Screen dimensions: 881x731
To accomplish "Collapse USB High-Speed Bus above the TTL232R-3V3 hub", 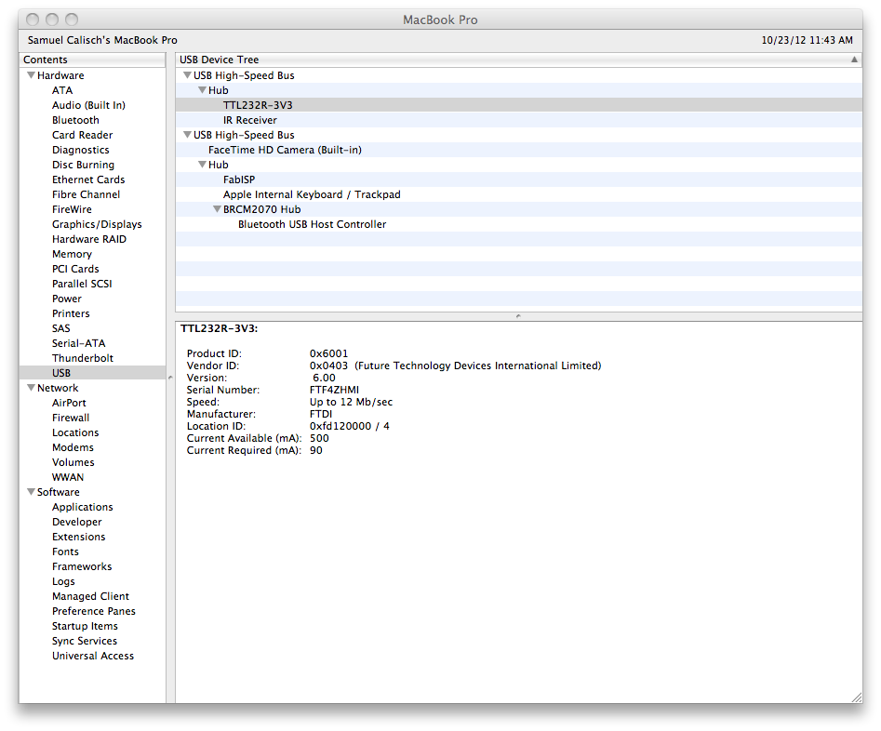I will pyautogui.click(x=188, y=75).
